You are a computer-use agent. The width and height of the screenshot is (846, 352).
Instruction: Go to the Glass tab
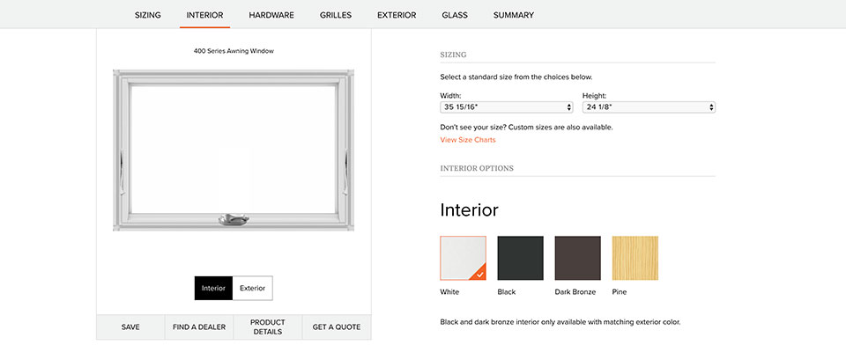point(455,15)
